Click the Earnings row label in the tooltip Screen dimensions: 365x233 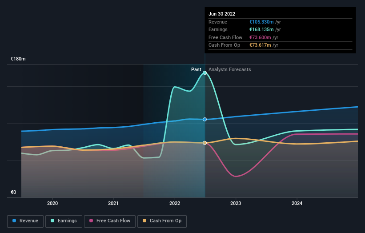pos(218,29)
